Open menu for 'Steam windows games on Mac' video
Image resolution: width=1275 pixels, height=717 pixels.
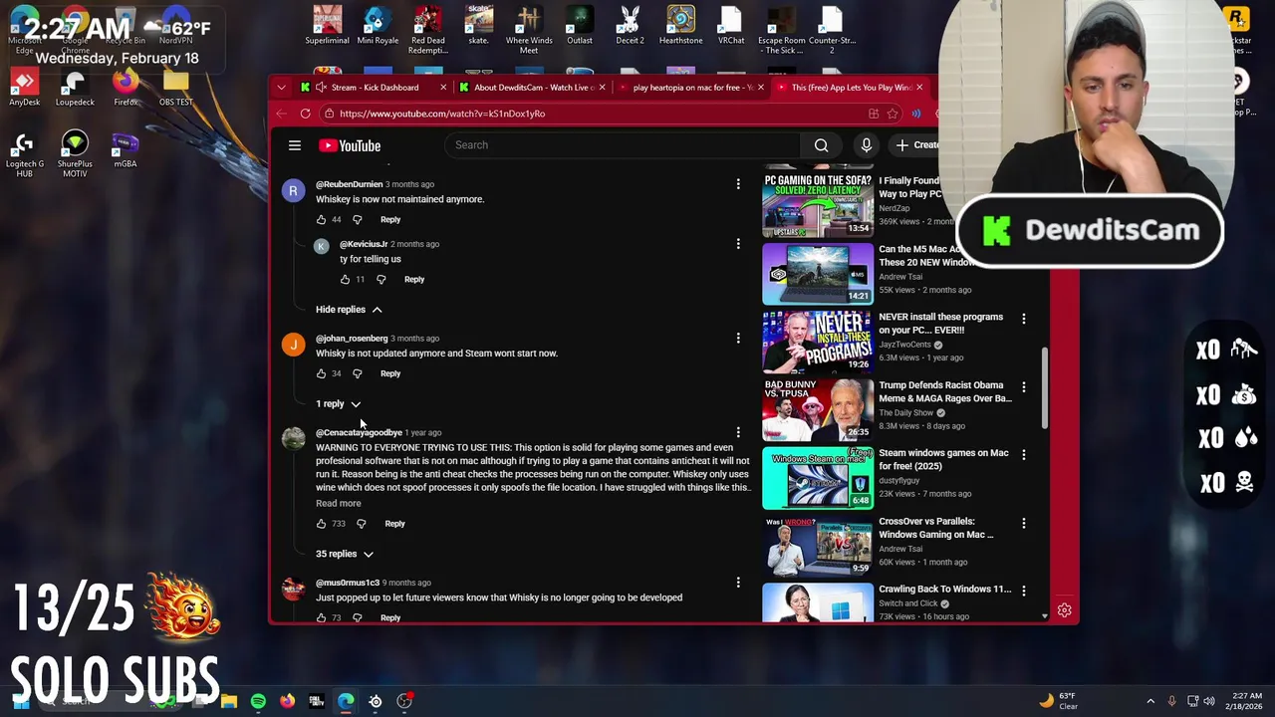click(1023, 454)
